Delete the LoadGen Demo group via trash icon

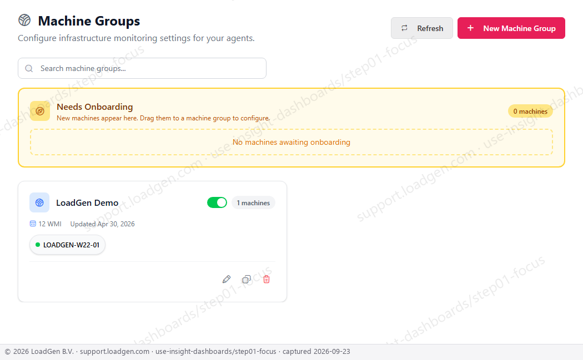point(266,279)
